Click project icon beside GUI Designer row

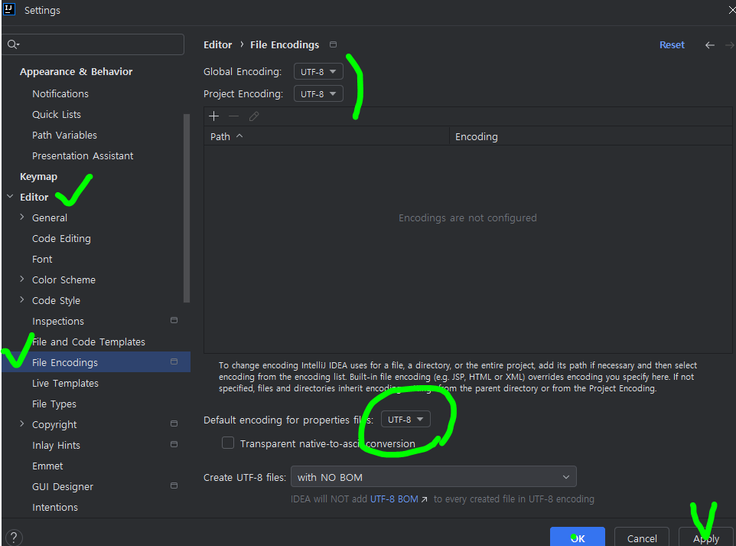pos(174,486)
